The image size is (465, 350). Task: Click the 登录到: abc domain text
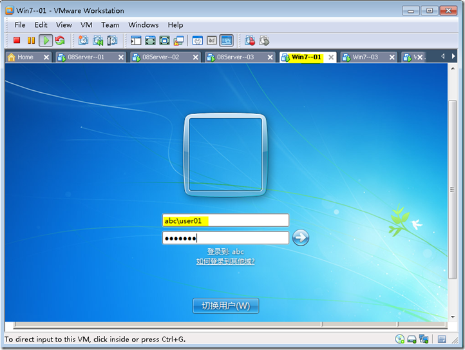click(225, 252)
